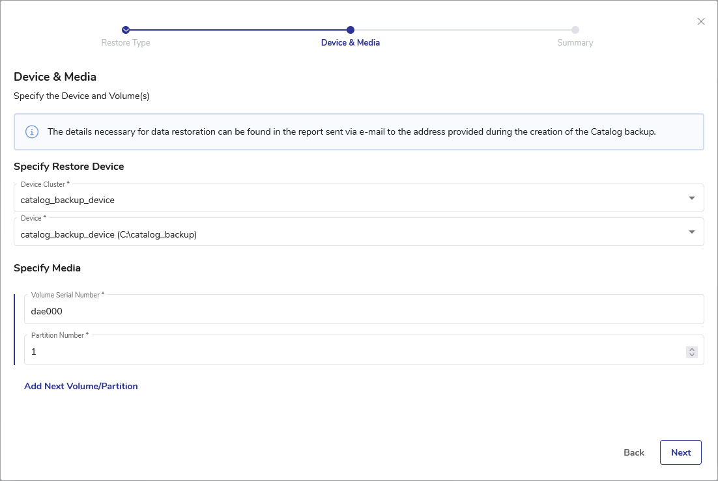
Task: Click the Device & Media step circle
Action: [351, 30]
